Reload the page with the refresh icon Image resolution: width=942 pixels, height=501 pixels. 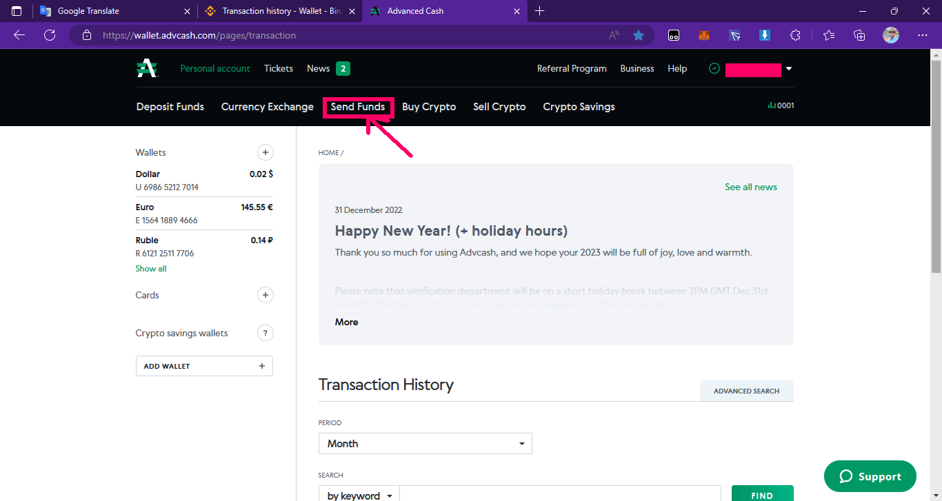[x=50, y=35]
